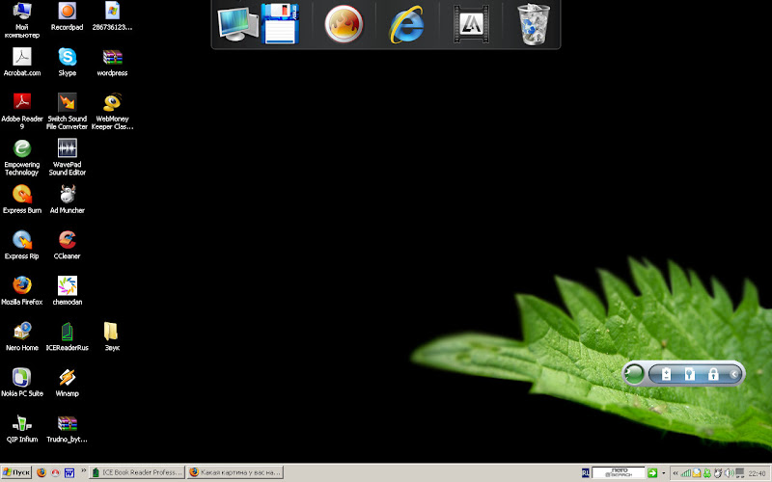This screenshot has width=772, height=482.
Task: Launch Adobe Reader 9 shortcut
Action: pyautogui.click(x=22, y=103)
